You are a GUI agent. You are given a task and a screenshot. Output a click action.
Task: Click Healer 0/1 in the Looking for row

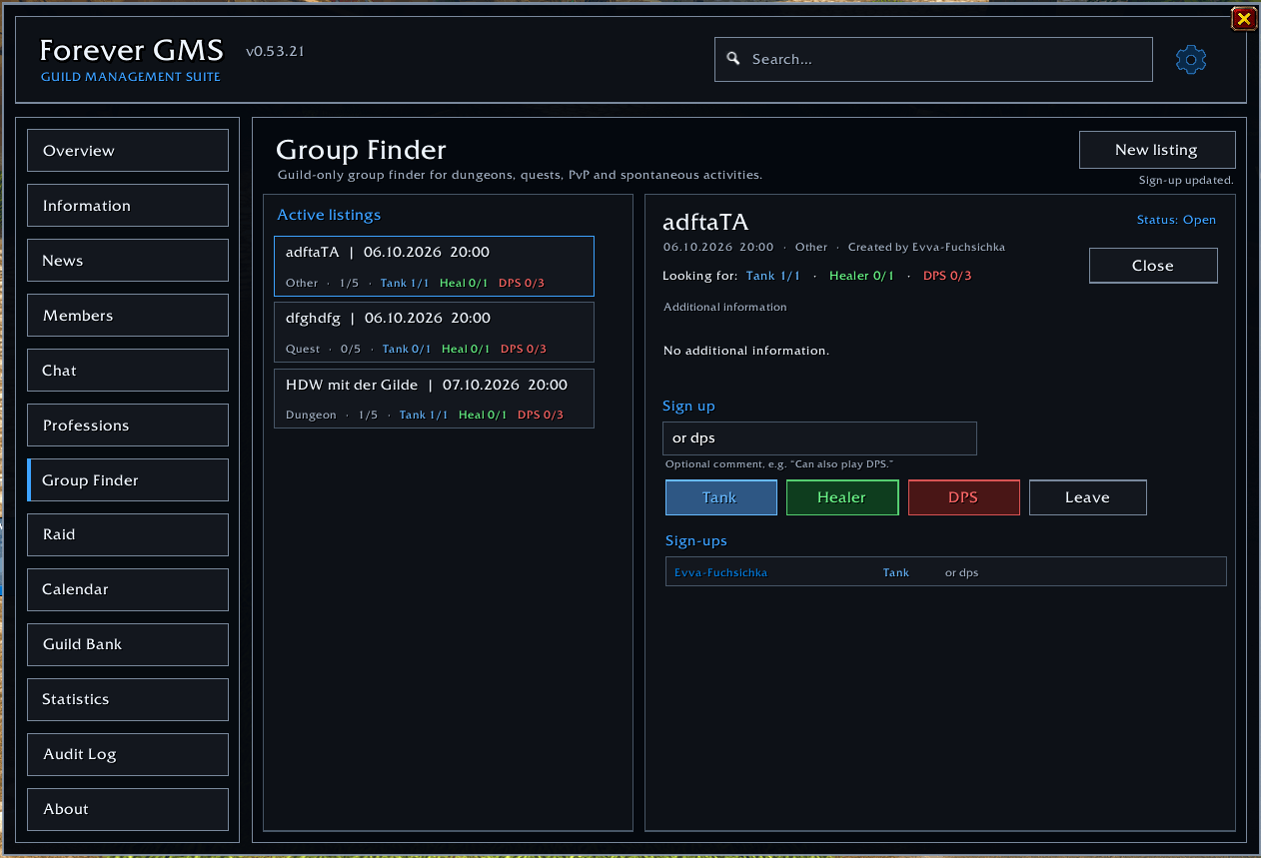click(861, 276)
